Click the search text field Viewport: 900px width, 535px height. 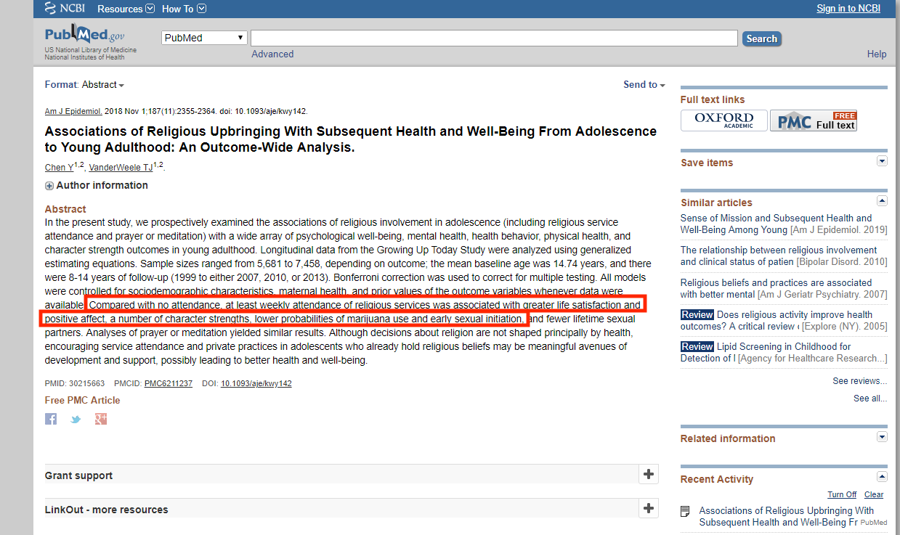tap(494, 38)
